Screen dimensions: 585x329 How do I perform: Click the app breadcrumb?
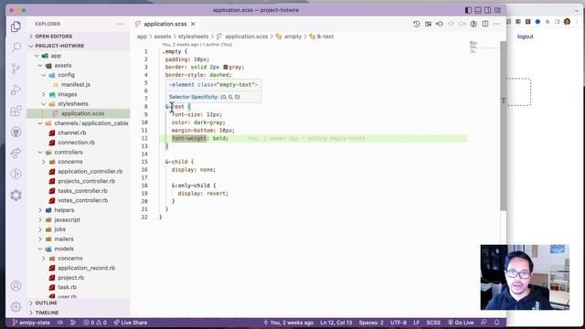(x=142, y=37)
